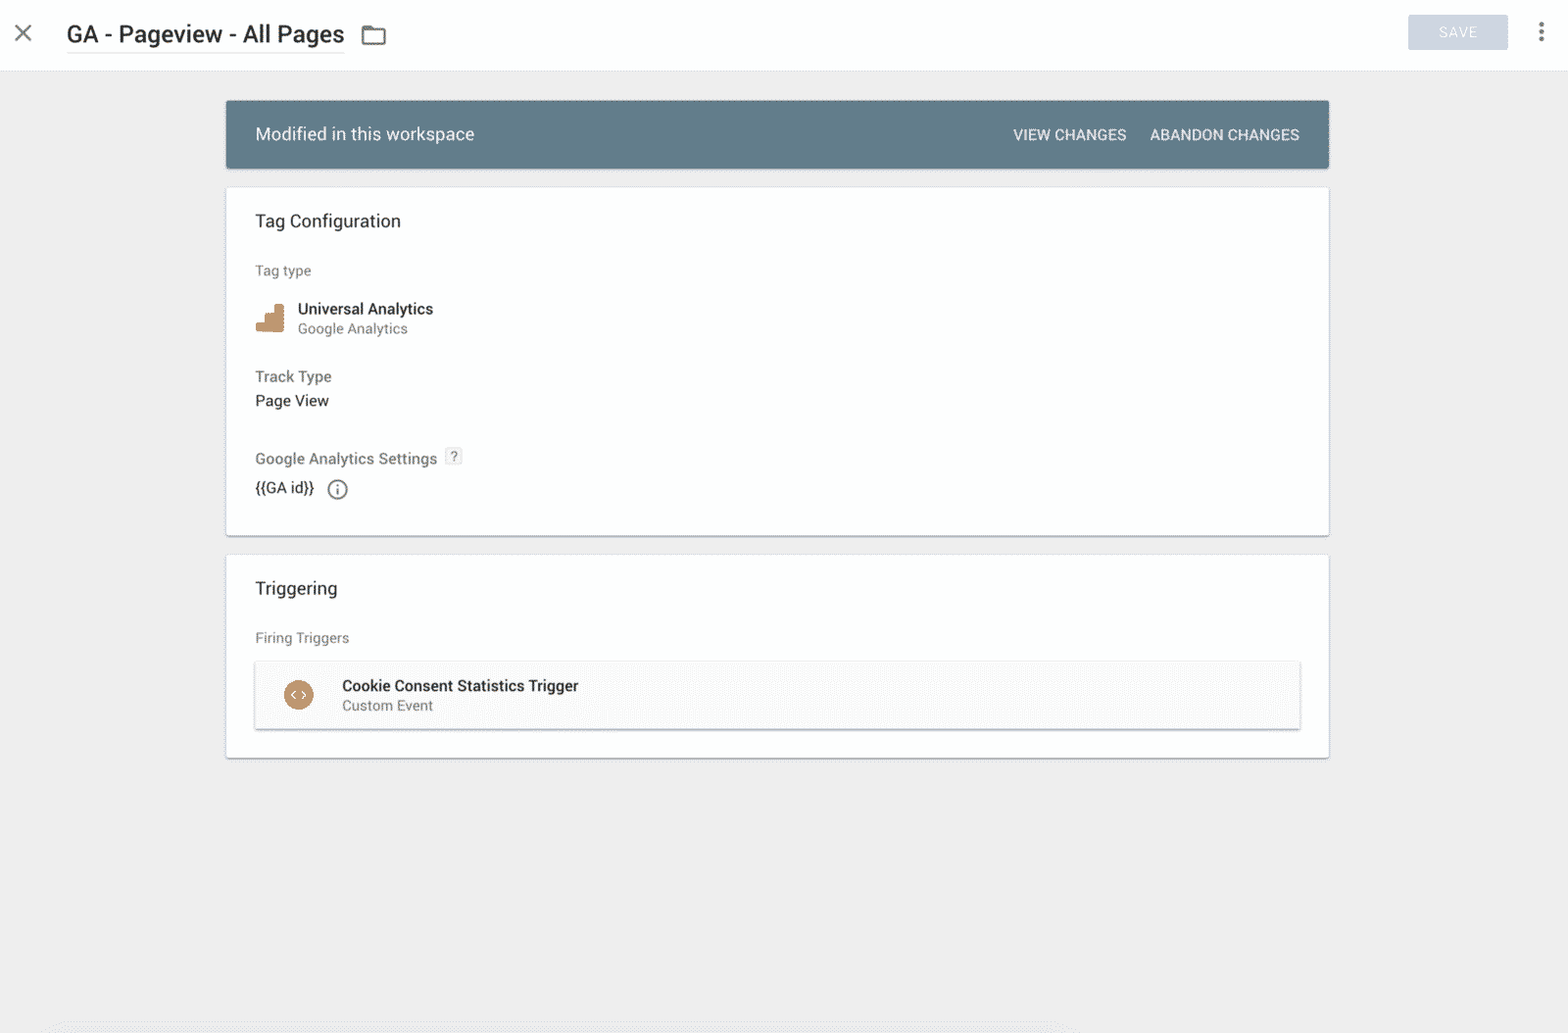
Task: Click the Universal Analytics tag type icon
Action: pos(270,318)
